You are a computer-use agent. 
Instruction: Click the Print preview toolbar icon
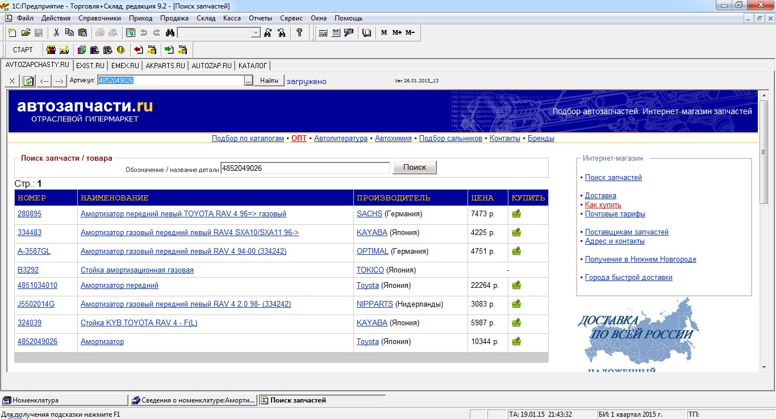(x=113, y=32)
